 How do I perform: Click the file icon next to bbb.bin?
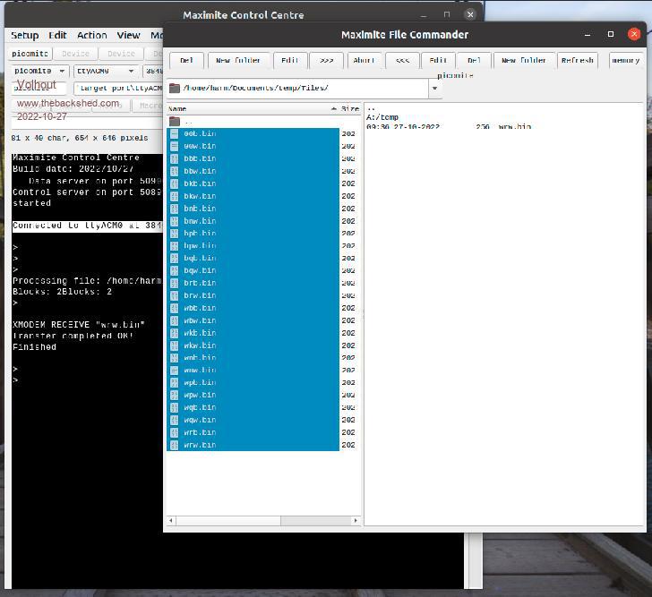[175, 158]
